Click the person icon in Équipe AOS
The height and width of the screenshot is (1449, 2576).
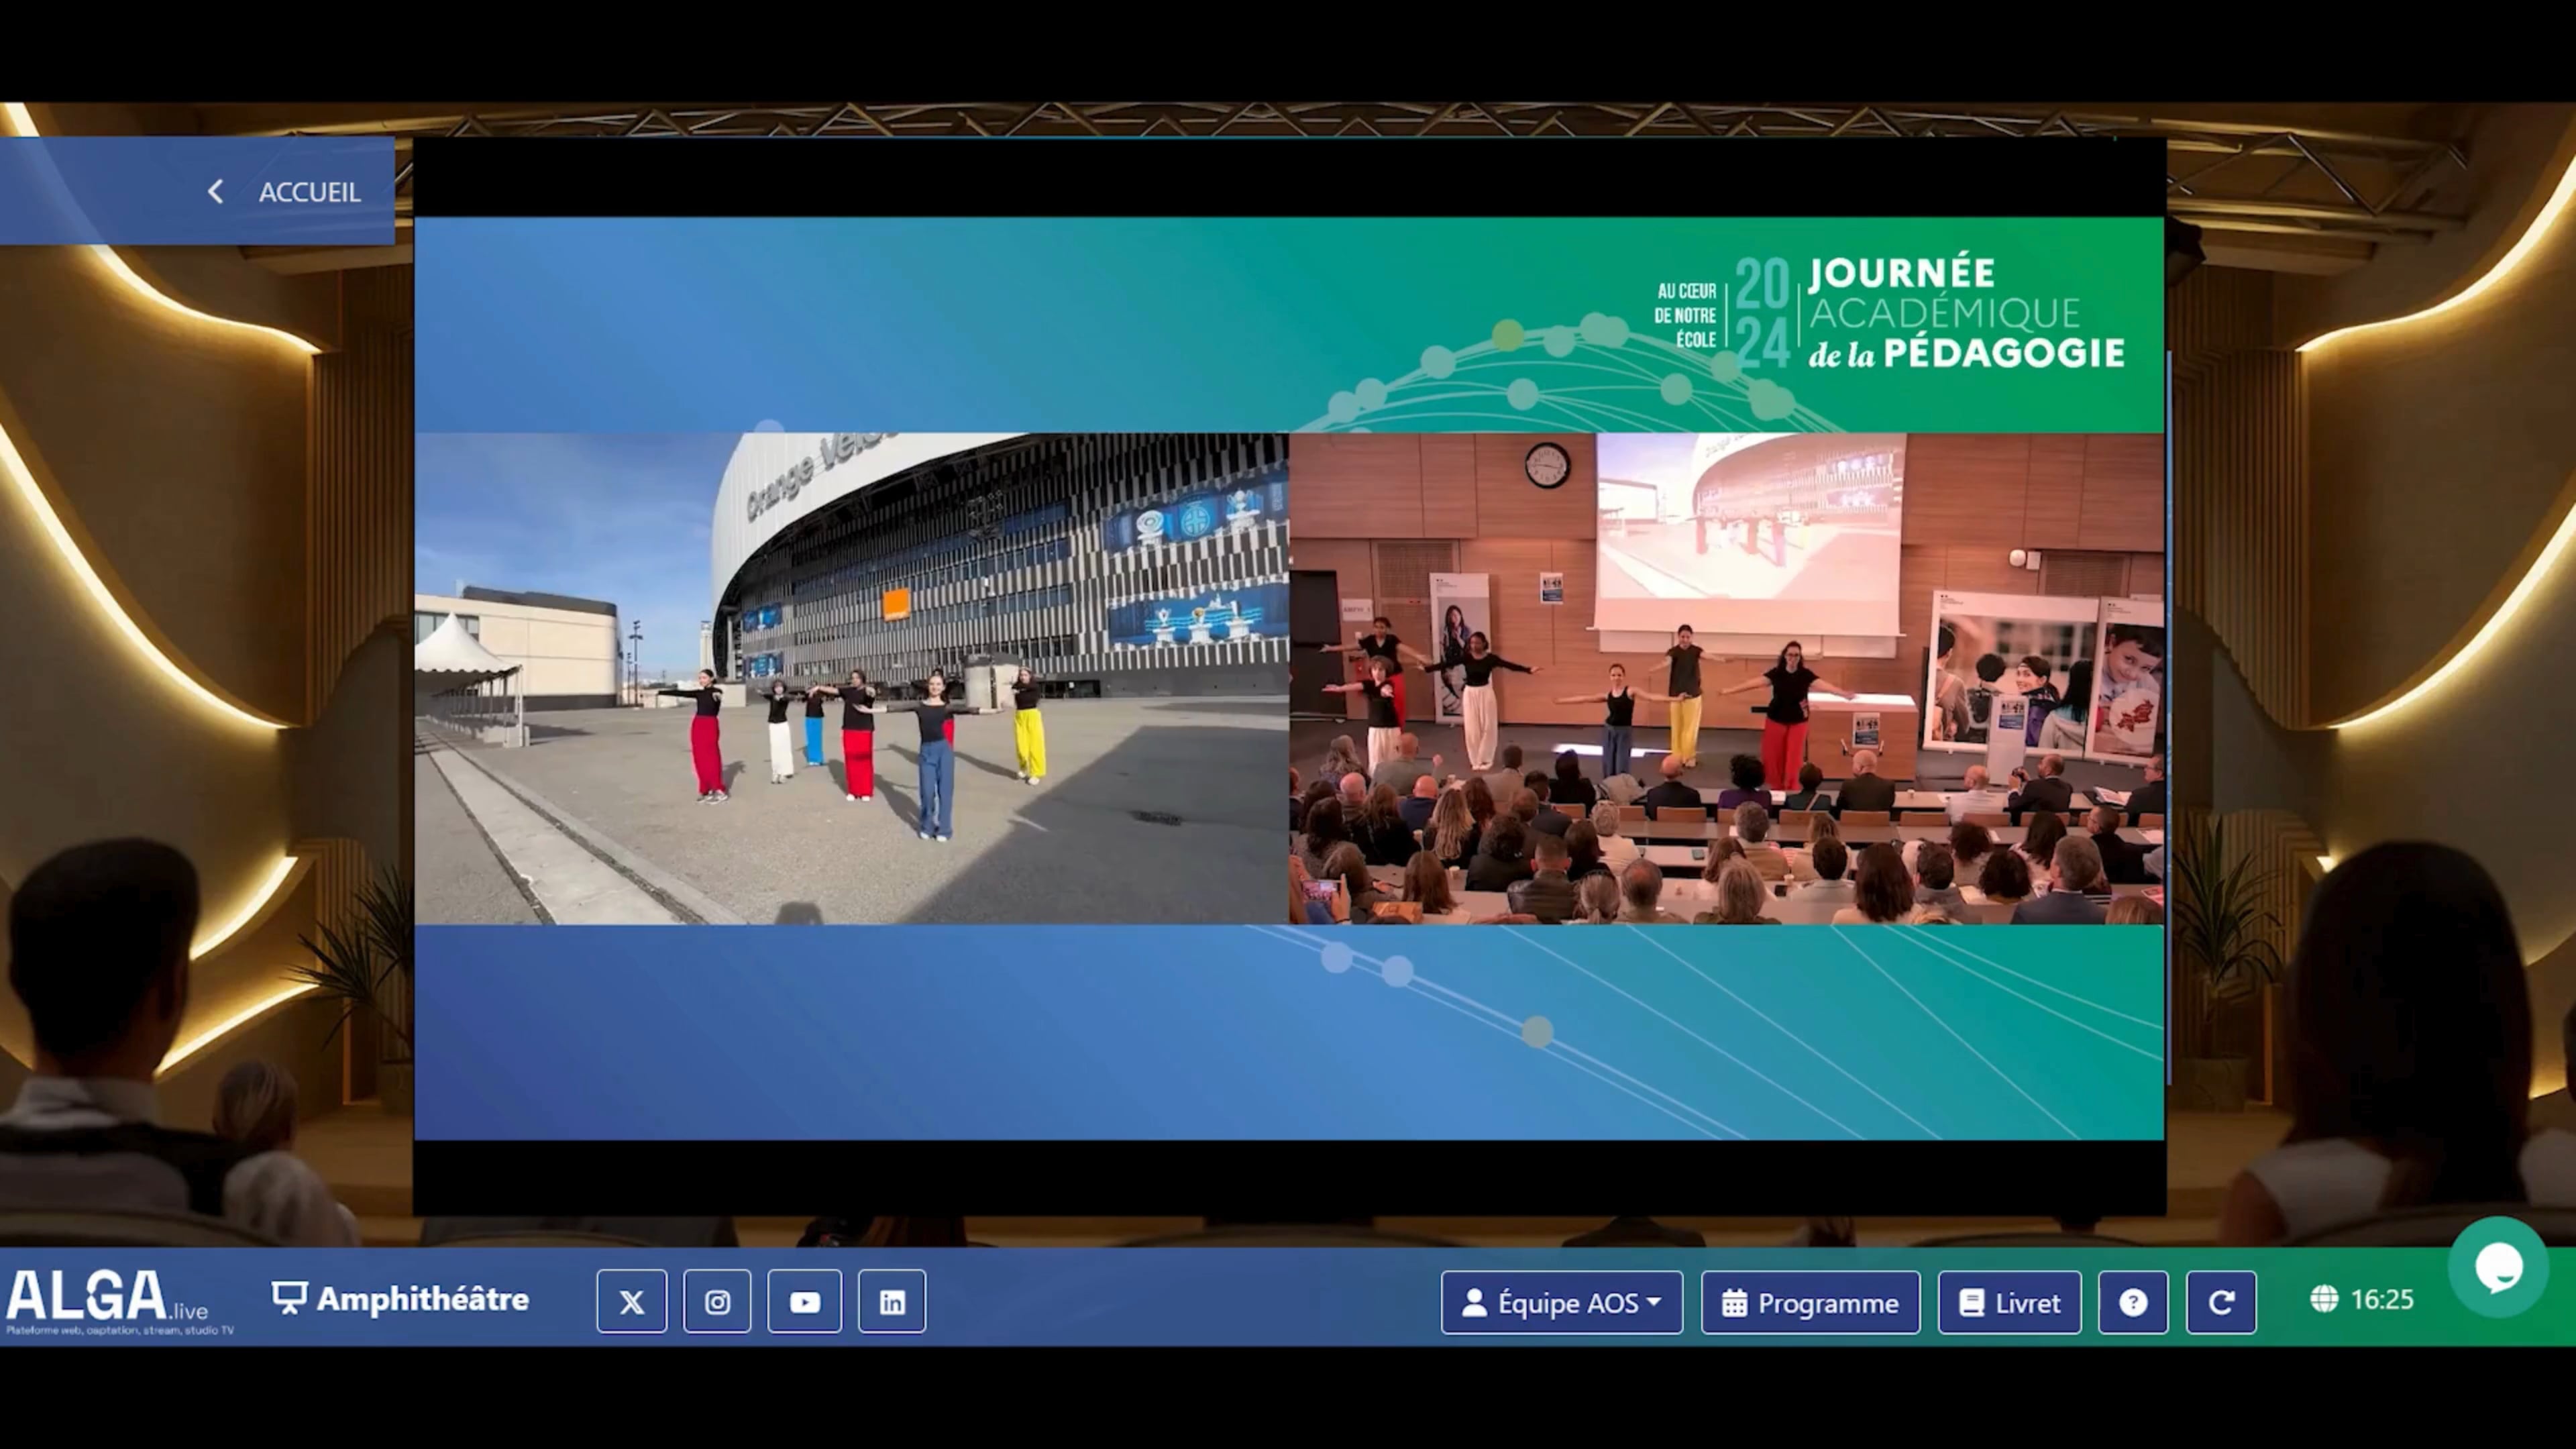1474,1302
